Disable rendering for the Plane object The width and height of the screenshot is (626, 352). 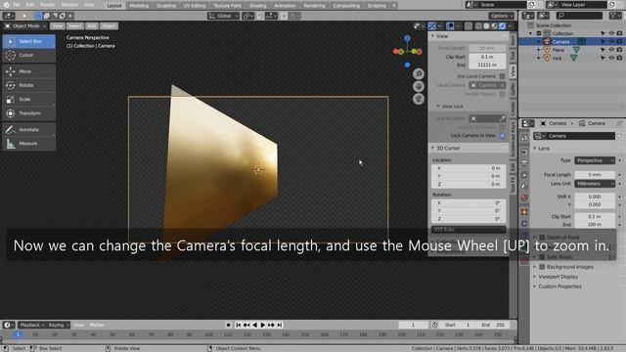(619, 50)
